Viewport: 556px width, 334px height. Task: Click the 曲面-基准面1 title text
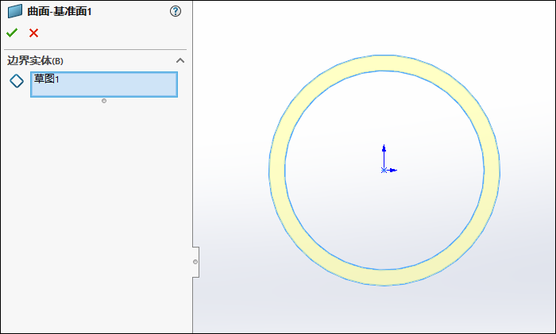[60, 11]
